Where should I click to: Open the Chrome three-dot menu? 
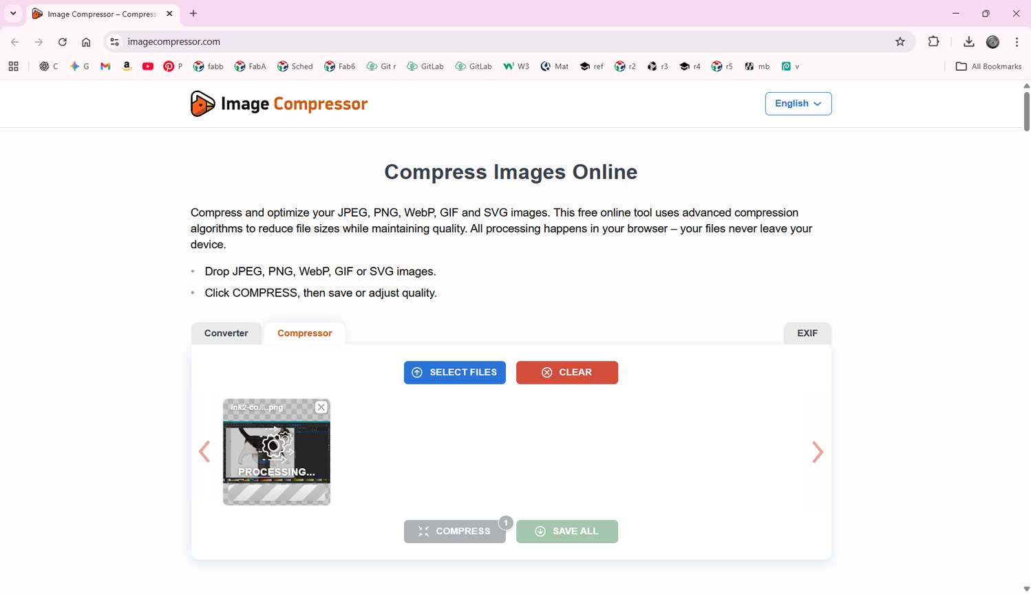1017,41
